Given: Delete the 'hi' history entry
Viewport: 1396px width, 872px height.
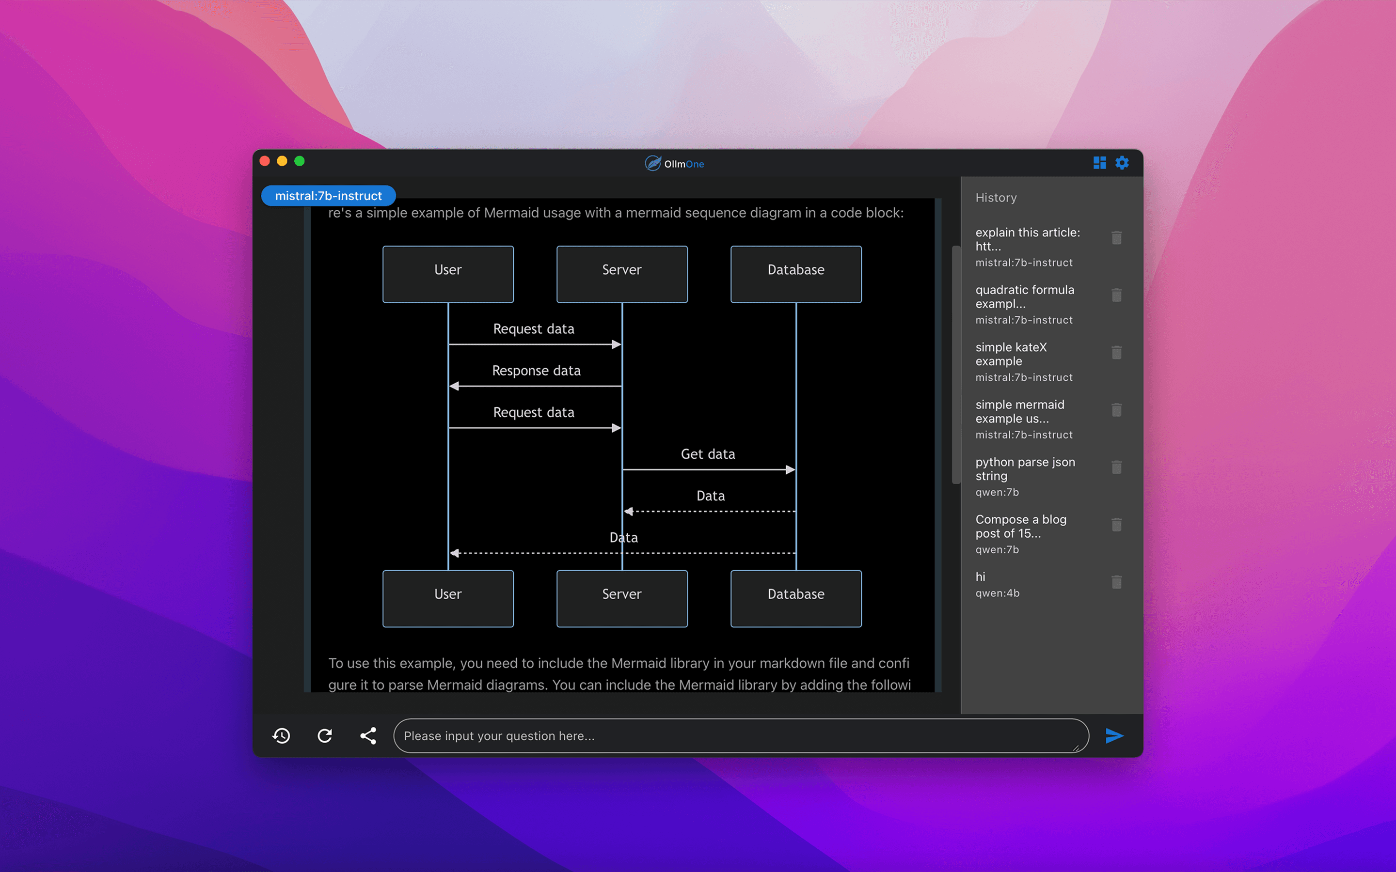Looking at the screenshot, I should pyautogui.click(x=1117, y=582).
